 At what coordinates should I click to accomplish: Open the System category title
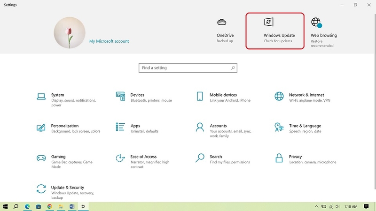click(57, 95)
